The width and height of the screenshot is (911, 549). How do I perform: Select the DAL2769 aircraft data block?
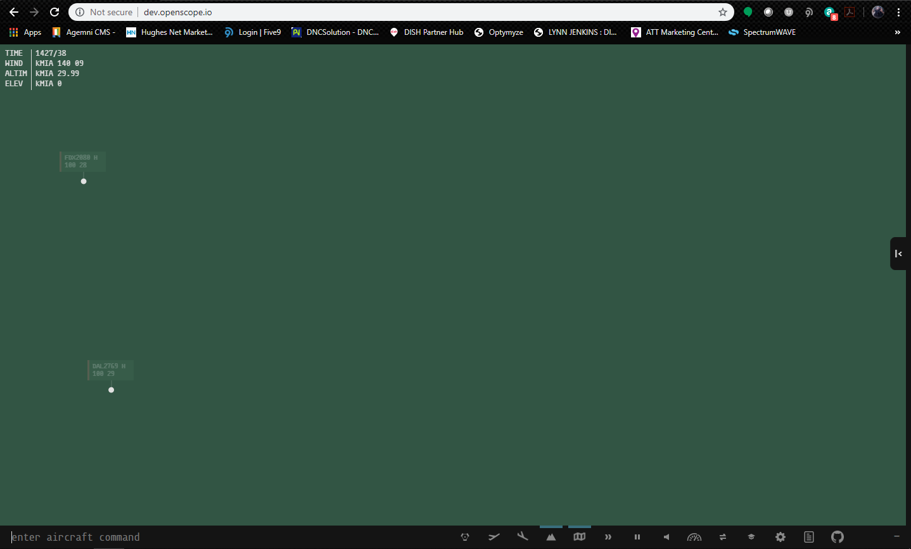[x=110, y=370]
